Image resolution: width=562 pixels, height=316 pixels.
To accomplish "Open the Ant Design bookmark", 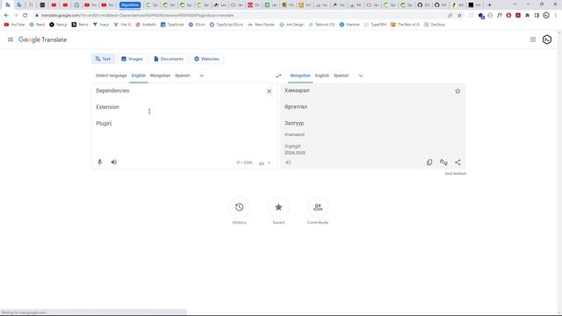I will (292, 25).
